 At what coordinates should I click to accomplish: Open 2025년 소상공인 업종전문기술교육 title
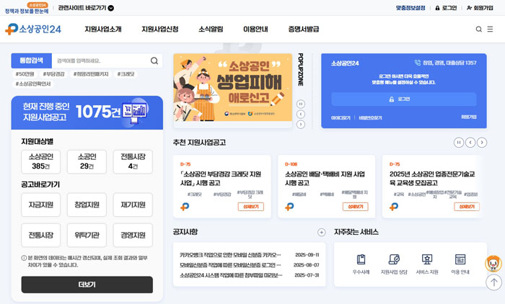coord(432,179)
